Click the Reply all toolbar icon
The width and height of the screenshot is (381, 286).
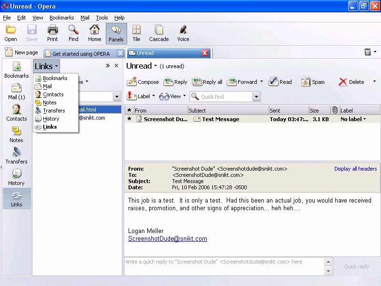pos(197,82)
